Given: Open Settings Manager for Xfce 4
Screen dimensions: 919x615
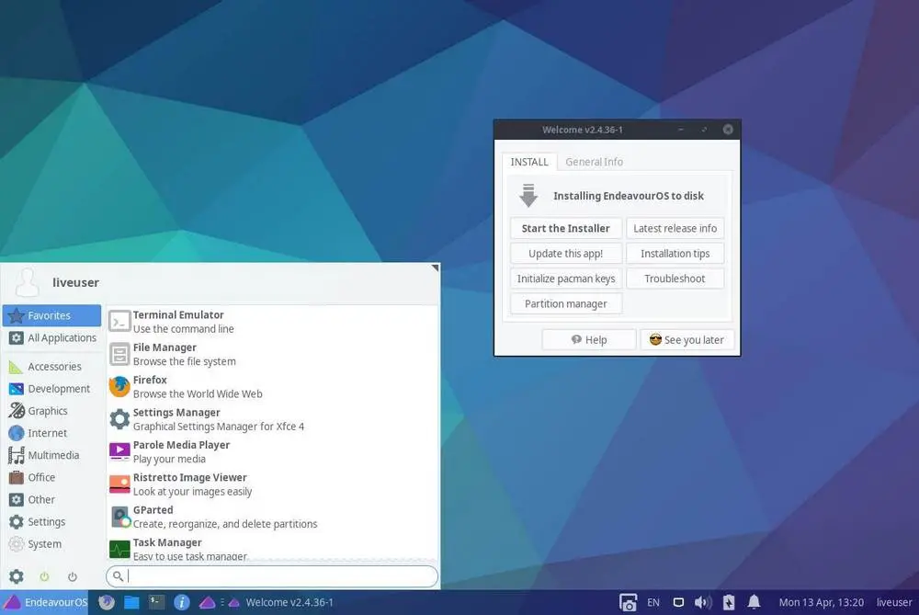Looking at the screenshot, I should (273, 419).
